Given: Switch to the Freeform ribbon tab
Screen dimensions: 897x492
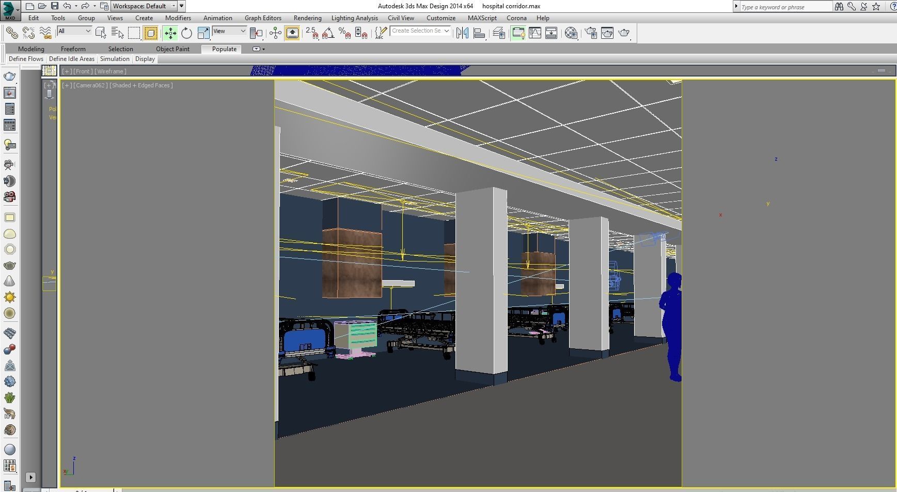Looking at the screenshot, I should [73, 49].
